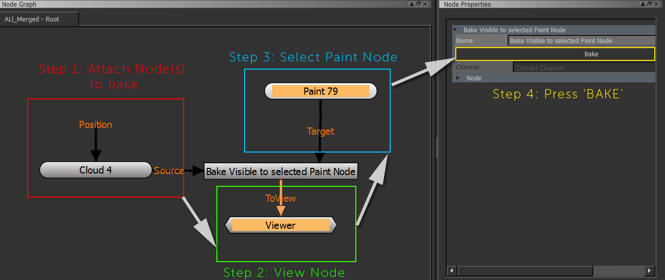The width and height of the screenshot is (665, 280).
Task: Select the Paint 79 node
Action: pos(320,92)
